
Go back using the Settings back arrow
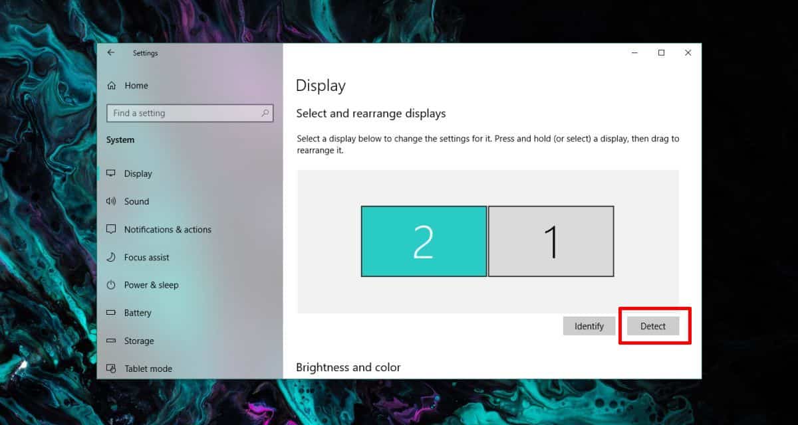(110, 53)
